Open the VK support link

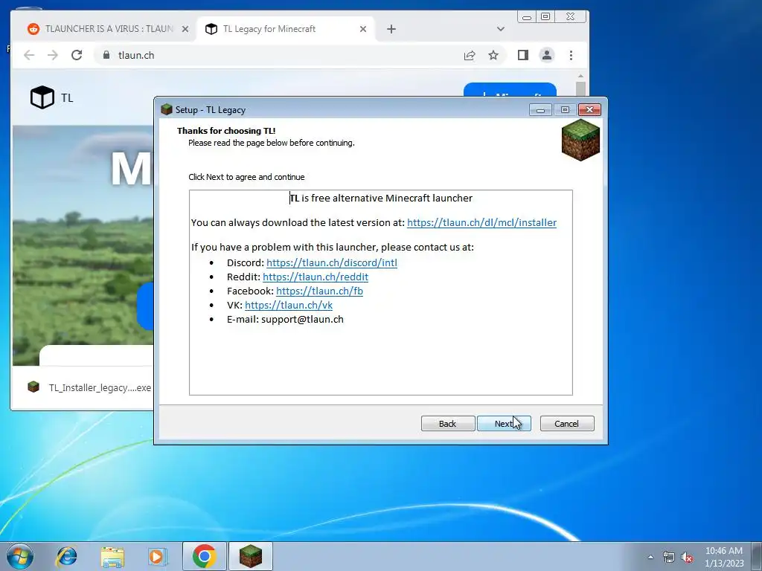click(289, 305)
